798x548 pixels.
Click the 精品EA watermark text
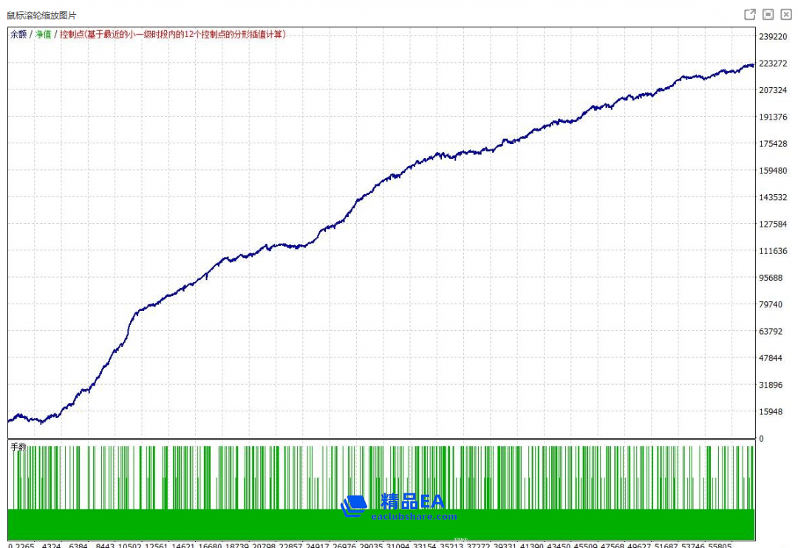pos(412,501)
